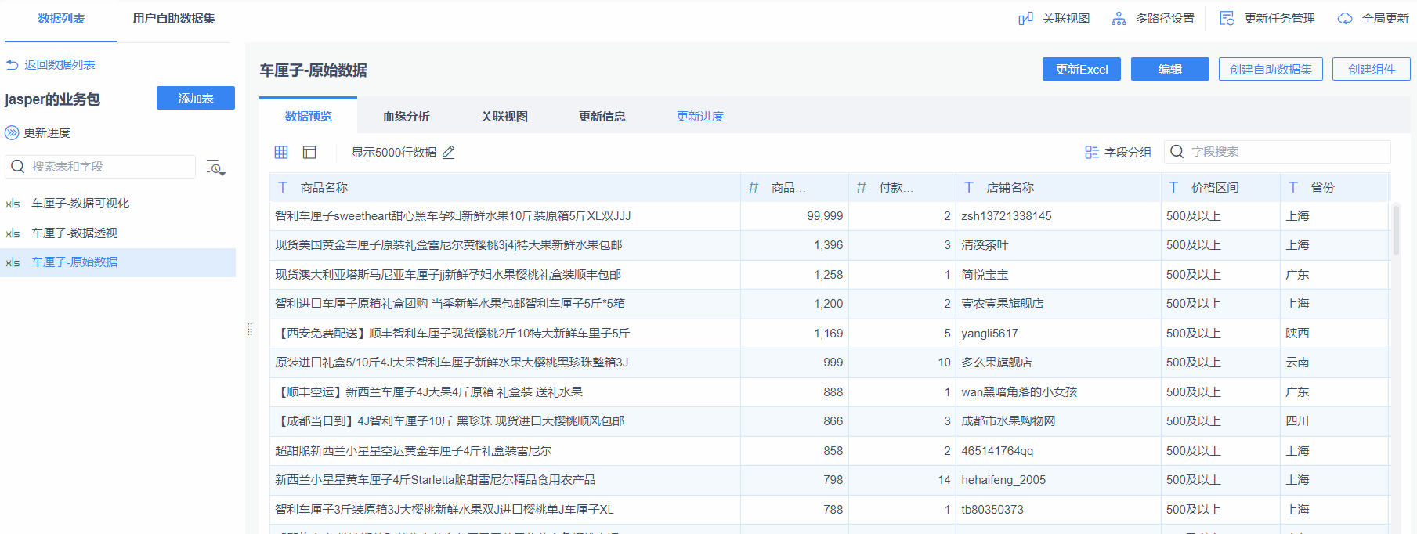
Task: Open the 字段分组 field grouping option
Action: point(1118,153)
